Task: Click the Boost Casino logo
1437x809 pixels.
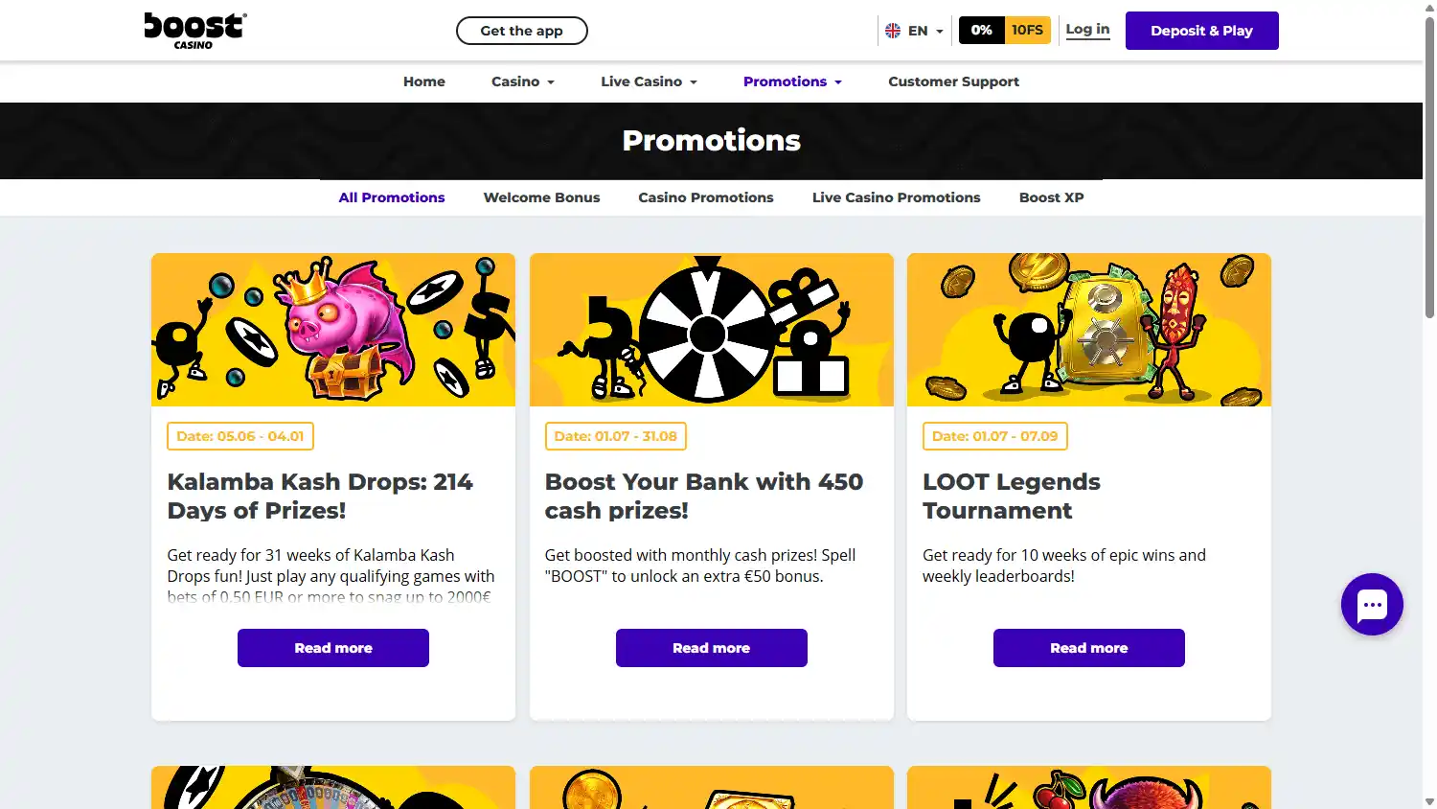Action: [x=195, y=31]
